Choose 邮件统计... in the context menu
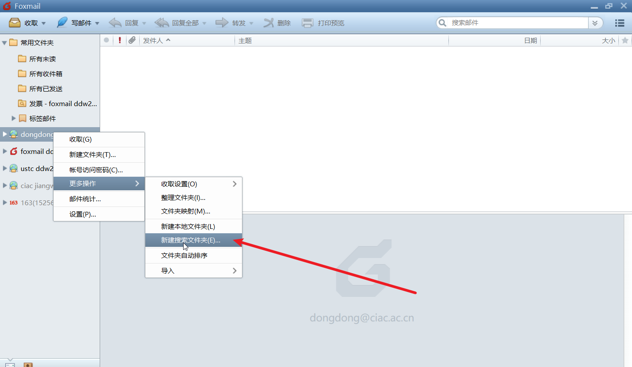The height and width of the screenshot is (367, 632). click(85, 199)
